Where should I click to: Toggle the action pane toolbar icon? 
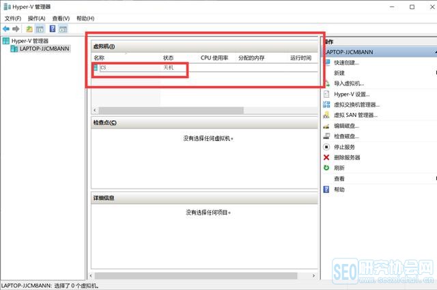click(63, 29)
